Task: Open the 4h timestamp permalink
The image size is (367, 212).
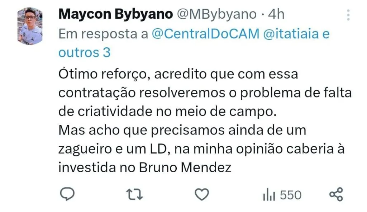Action: [276, 14]
